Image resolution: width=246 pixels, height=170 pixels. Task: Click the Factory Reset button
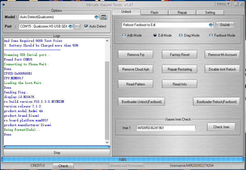[x=179, y=54]
